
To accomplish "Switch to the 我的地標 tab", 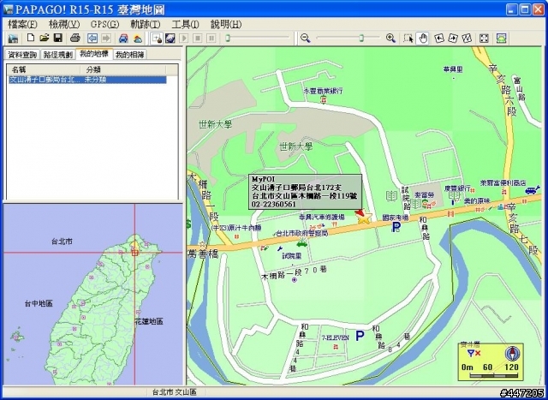I will click(x=94, y=54).
